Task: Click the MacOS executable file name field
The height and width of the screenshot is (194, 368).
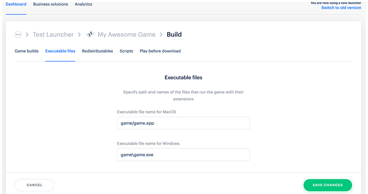Action: click(x=183, y=123)
